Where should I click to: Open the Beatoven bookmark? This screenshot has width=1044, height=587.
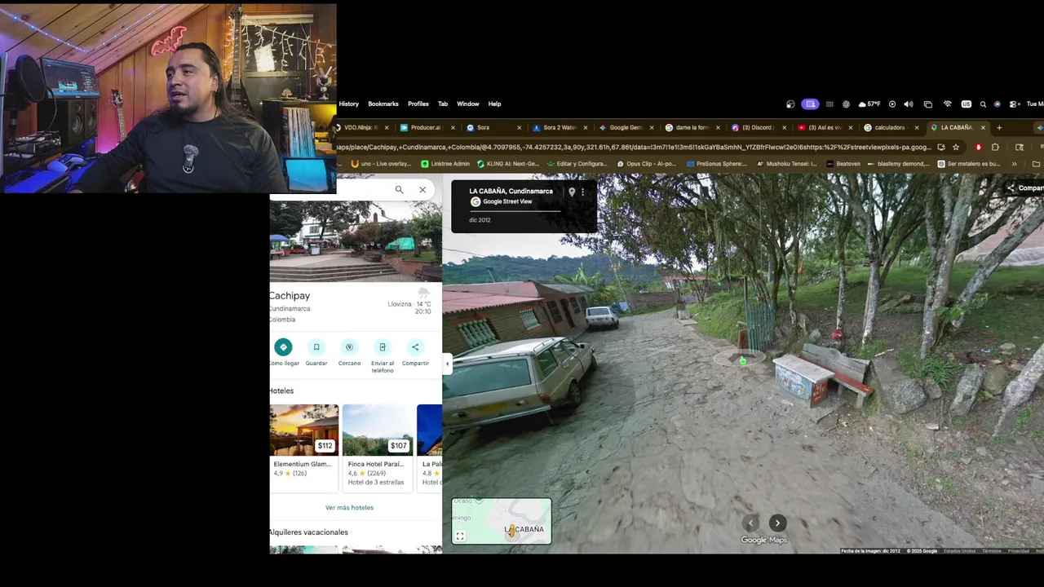pos(843,164)
